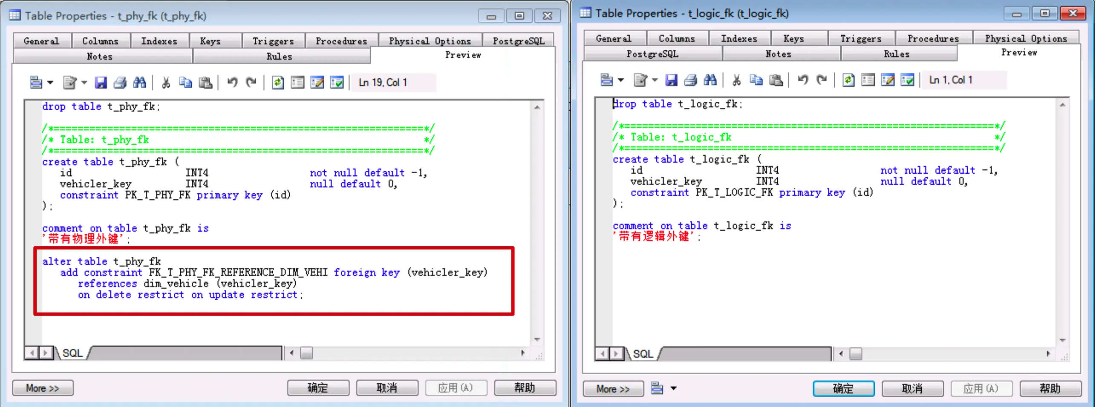
Task: Click Cut scissors icon in t_logic_fk window
Action: 737,80
